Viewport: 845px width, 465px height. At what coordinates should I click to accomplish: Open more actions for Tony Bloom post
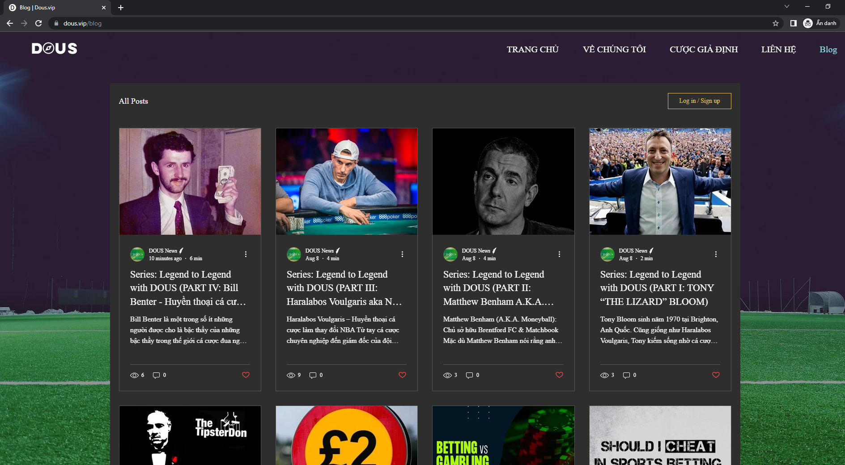tap(716, 254)
